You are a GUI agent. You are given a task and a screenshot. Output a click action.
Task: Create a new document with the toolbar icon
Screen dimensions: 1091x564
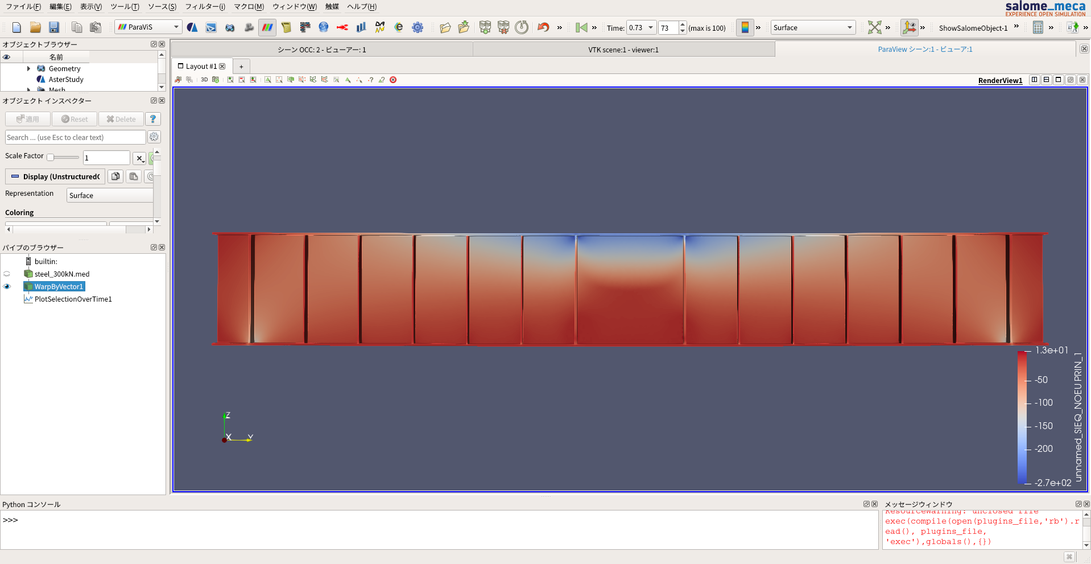click(x=16, y=27)
